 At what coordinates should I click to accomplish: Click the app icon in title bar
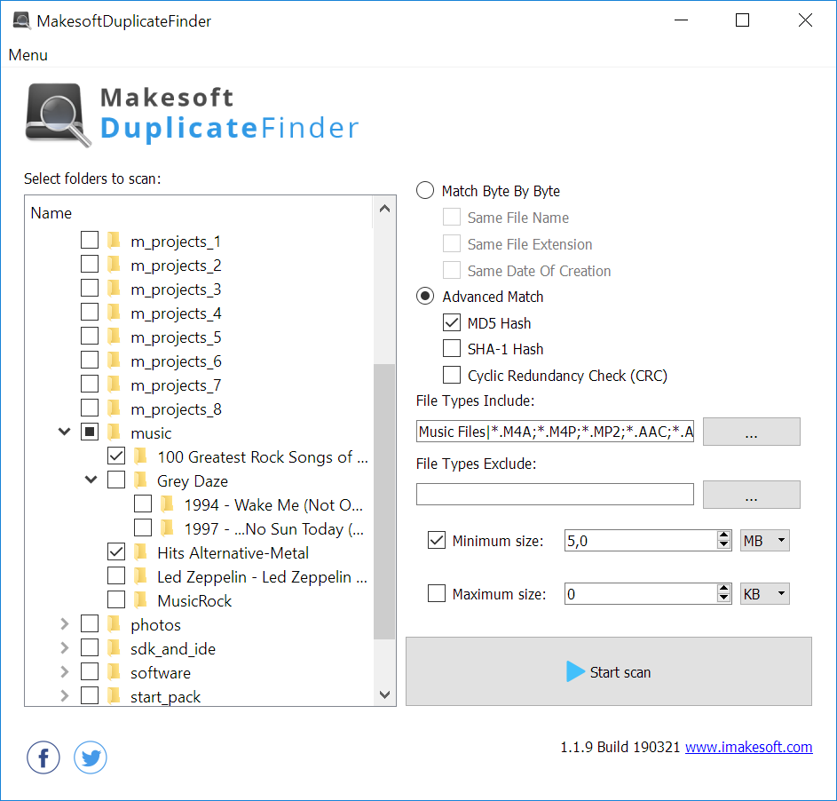coord(22,20)
